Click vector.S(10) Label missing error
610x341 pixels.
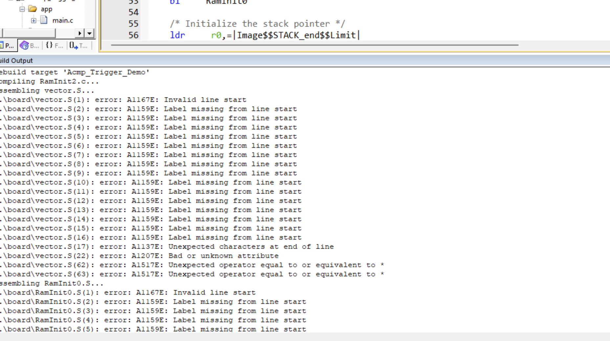tap(151, 182)
